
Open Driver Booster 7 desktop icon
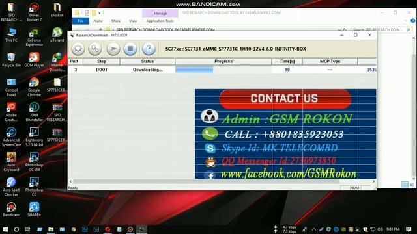(x=34, y=12)
